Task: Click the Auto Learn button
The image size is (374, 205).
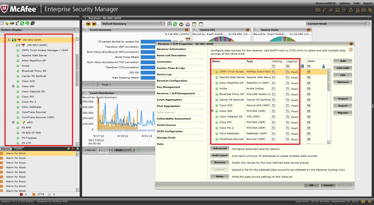Action: tap(220, 156)
